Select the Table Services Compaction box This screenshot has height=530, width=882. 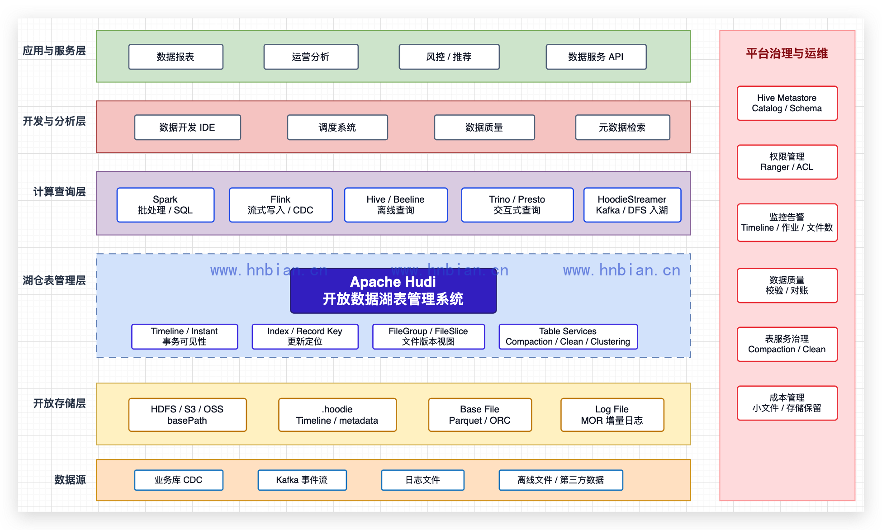click(x=568, y=336)
